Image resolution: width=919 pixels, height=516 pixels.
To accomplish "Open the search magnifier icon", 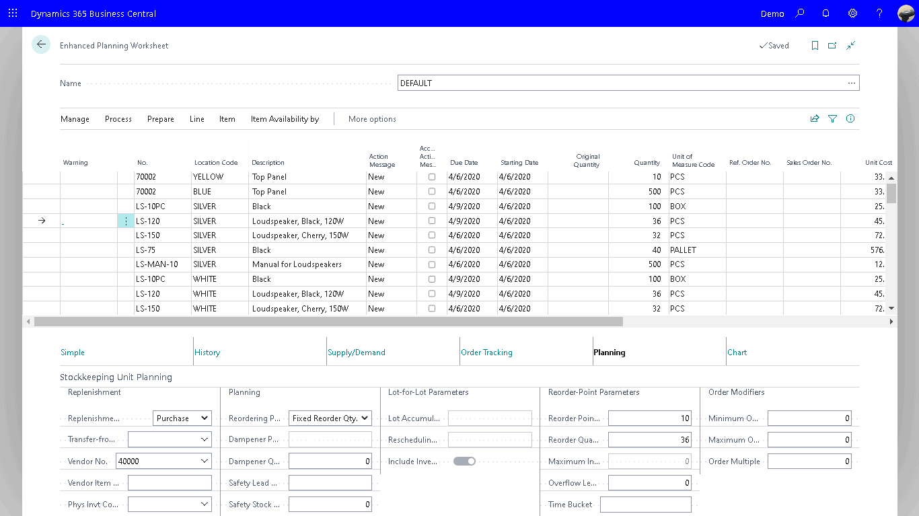I will 800,13.
